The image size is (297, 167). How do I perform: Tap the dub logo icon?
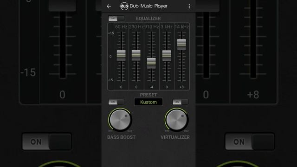[124, 6]
